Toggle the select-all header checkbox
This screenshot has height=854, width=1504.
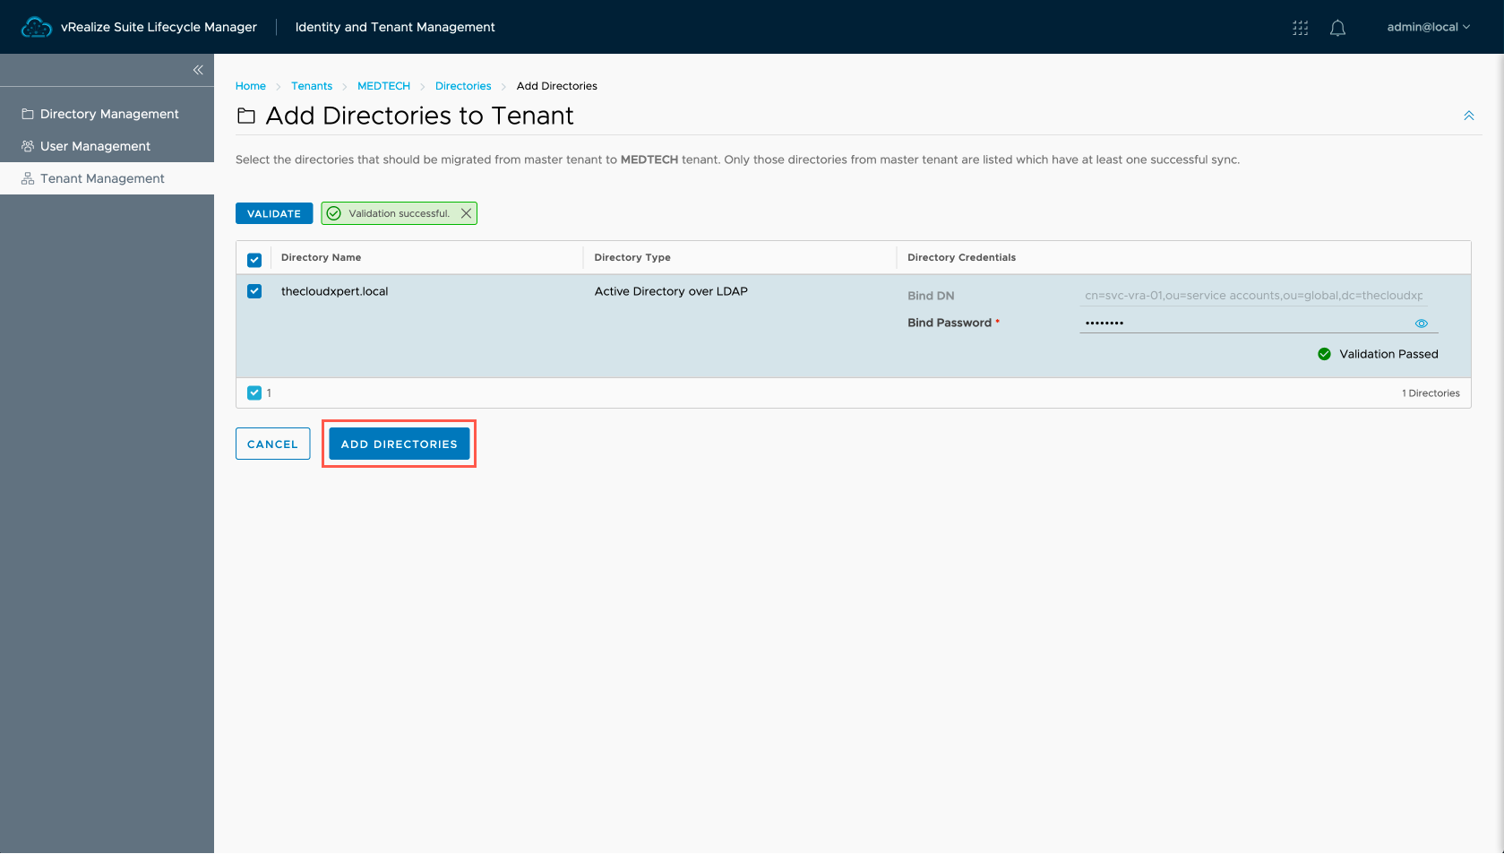(254, 260)
